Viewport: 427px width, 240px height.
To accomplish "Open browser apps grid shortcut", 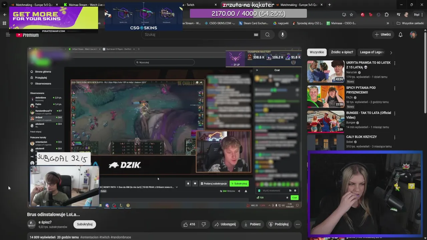I will [4, 23].
